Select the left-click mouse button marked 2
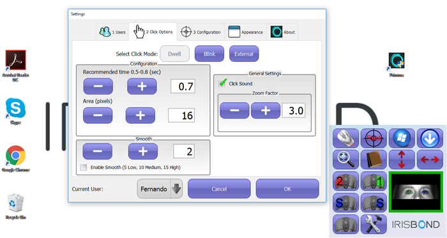The width and height of the screenshot is (447, 238). (345, 181)
